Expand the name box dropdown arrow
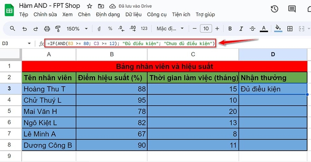 click(30, 43)
